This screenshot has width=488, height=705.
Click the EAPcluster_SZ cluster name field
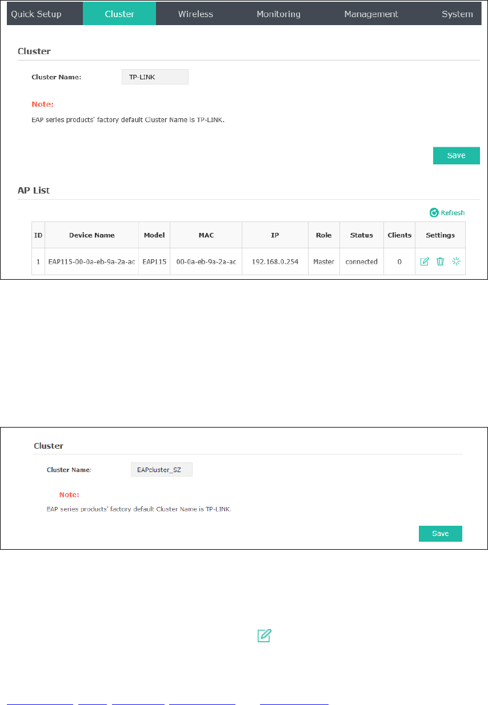tap(162, 470)
